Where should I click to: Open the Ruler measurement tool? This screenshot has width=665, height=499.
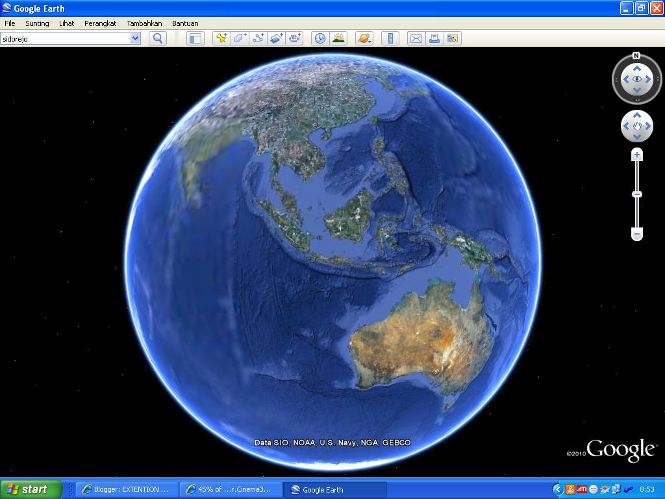pos(390,38)
